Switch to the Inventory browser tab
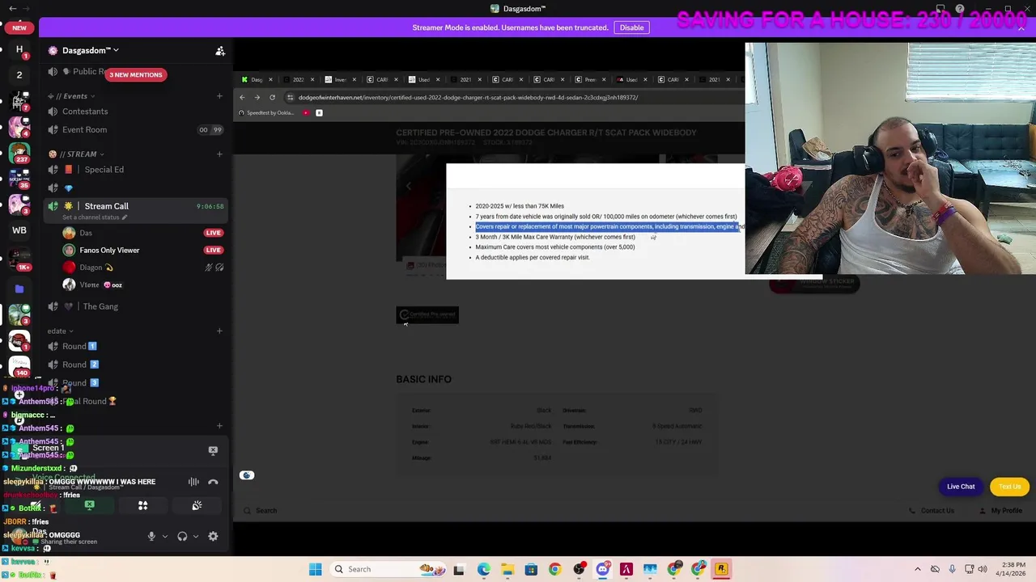Image resolution: width=1036 pixels, height=582 pixels. point(339,79)
